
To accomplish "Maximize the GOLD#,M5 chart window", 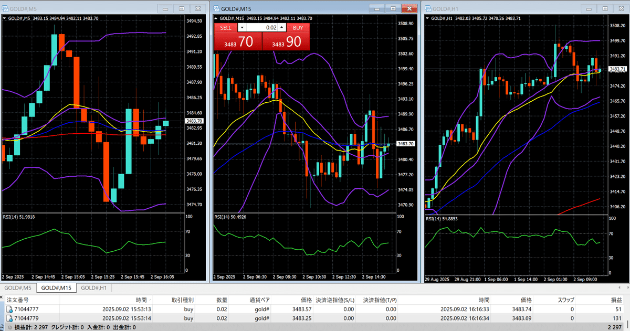I will 182,8.
